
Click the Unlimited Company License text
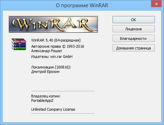53,109
